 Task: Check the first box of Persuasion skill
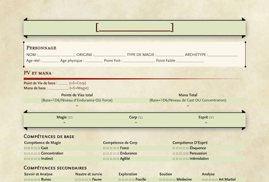(174, 153)
